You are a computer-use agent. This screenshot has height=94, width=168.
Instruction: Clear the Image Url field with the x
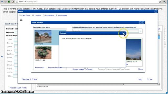[x=141, y=31]
